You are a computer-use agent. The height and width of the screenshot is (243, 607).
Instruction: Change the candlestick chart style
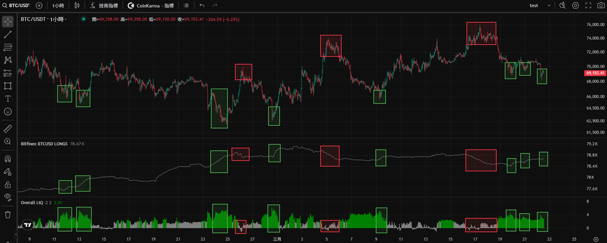coord(77,6)
